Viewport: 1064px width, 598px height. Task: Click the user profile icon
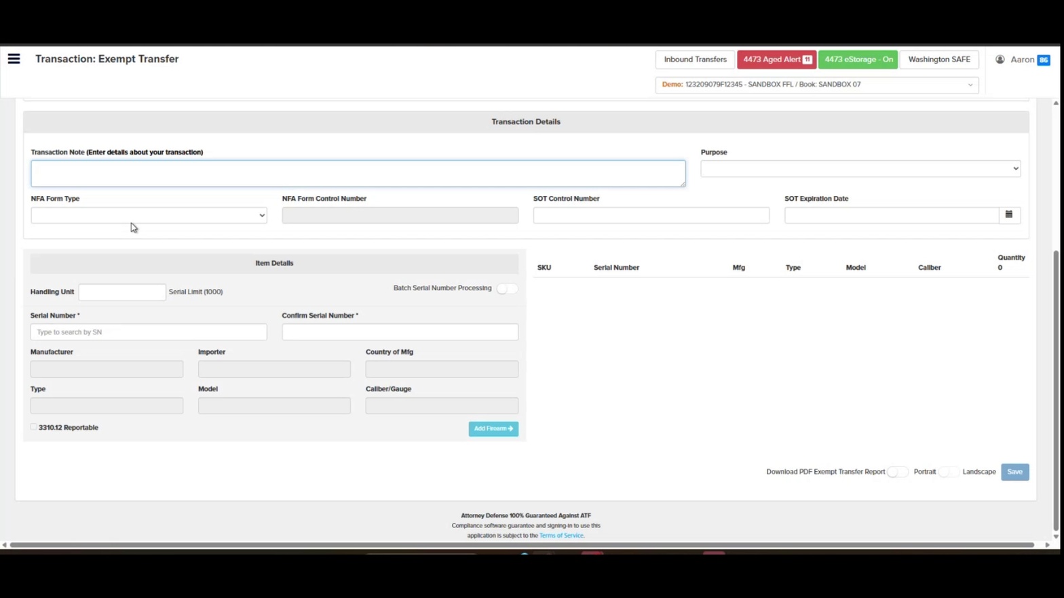click(1000, 60)
